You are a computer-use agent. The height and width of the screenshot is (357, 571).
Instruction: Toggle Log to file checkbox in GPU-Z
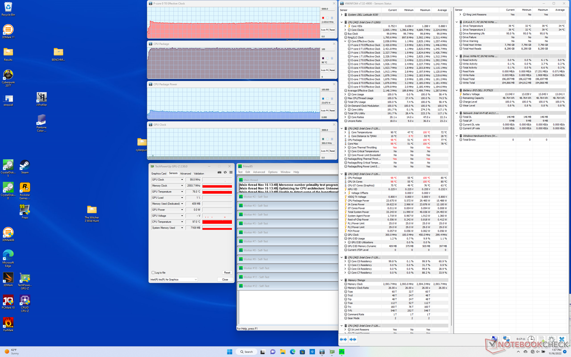(153, 273)
